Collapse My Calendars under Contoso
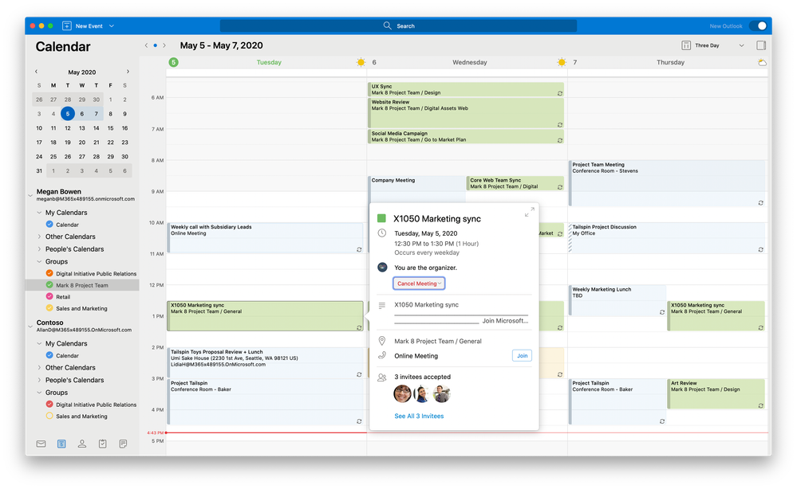Viewport: 797px width, 489px height. [x=39, y=343]
